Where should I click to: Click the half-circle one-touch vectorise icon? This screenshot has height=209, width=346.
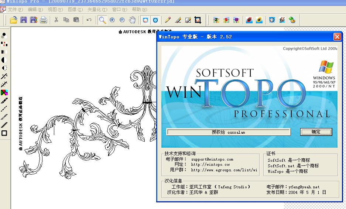pos(272,20)
